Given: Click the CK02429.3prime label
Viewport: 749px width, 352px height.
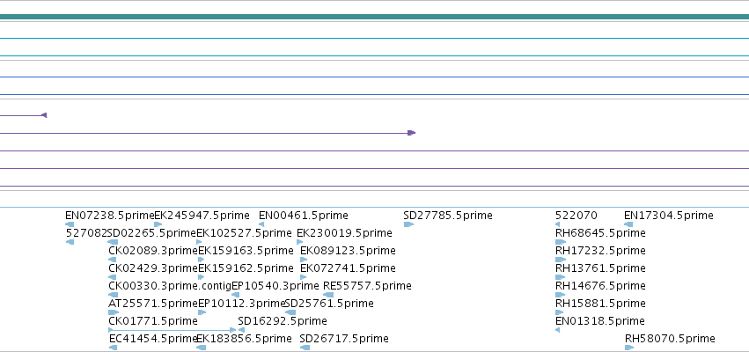Looking at the screenshot, I should pyautogui.click(x=153, y=268).
